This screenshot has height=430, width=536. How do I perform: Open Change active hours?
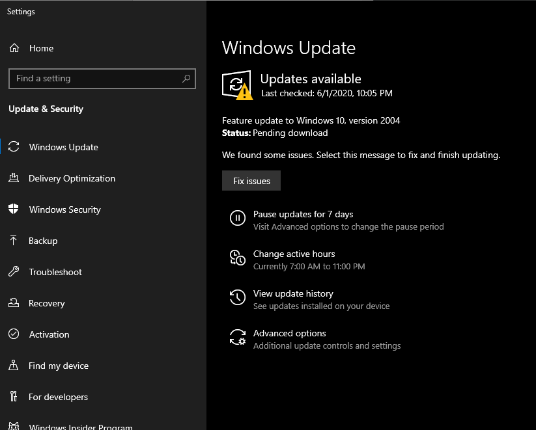tap(294, 254)
